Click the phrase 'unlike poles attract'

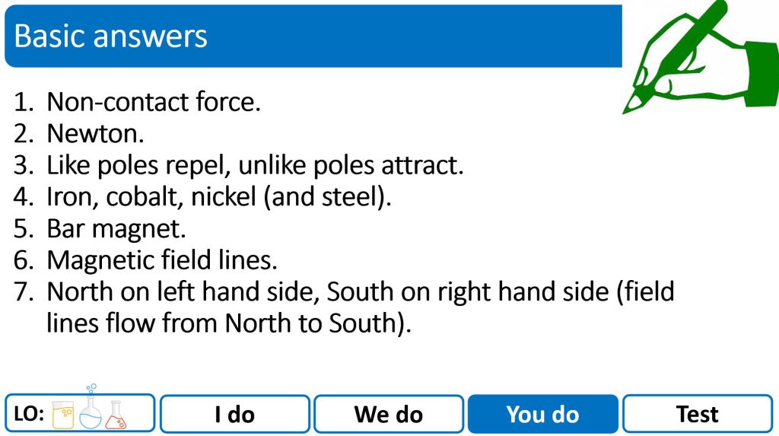tap(348, 165)
